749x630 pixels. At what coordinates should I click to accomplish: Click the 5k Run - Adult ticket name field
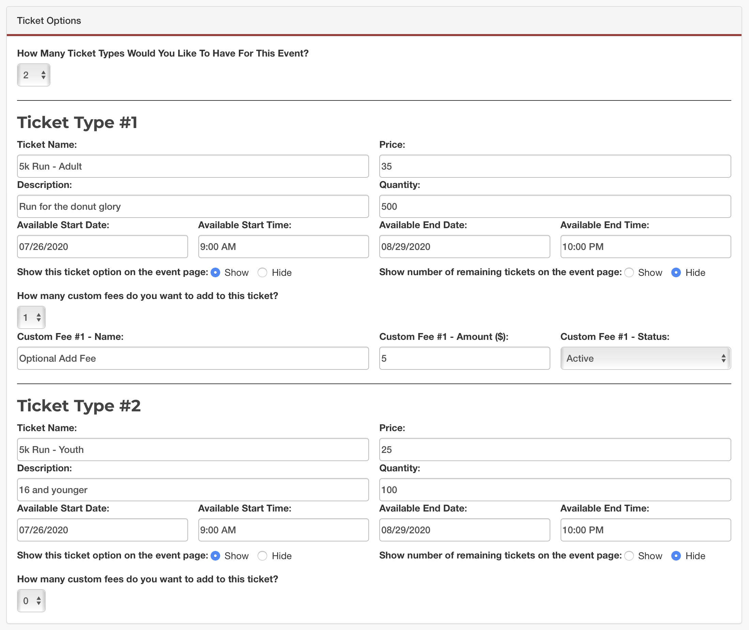click(193, 166)
